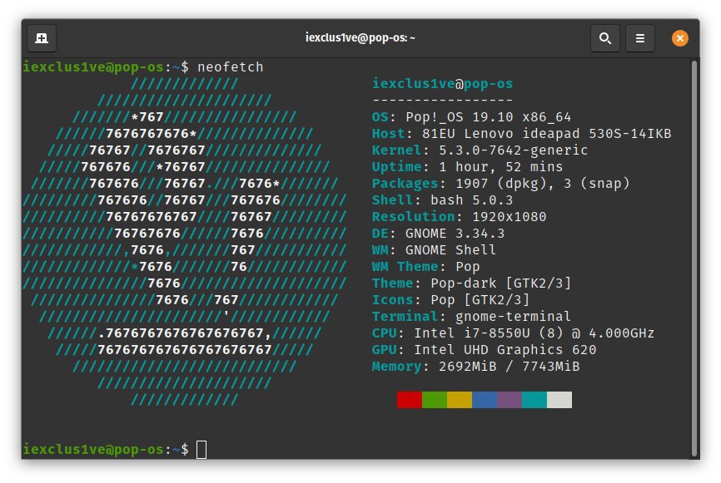
Task: Click the cursor at the bottom prompt
Action: (201, 450)
